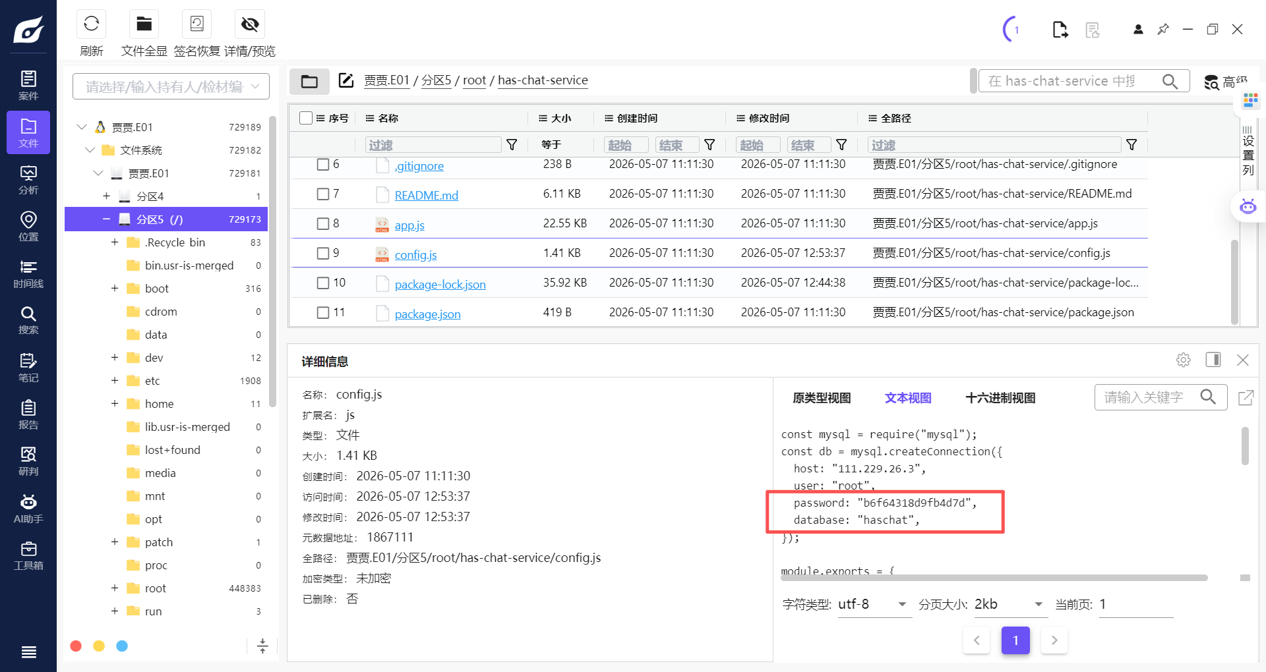Screen dimensions: 1266x672
Task: Click the next page arrow button
Action: [1054, 640]
